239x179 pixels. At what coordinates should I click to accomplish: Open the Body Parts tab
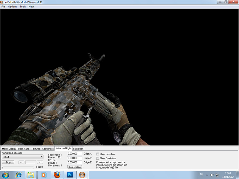coord(24,149)
